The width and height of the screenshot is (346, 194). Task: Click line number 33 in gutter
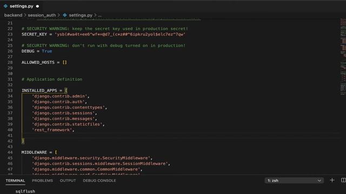(x=10, y=91)
